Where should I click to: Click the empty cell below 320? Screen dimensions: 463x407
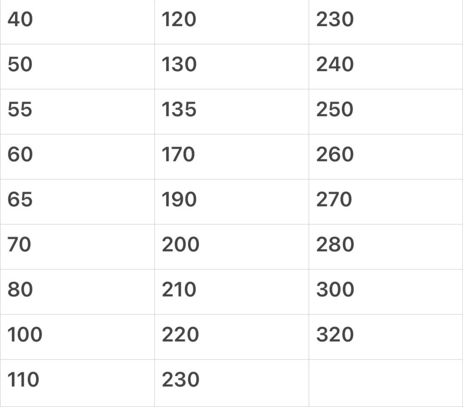tap(385, 382)
